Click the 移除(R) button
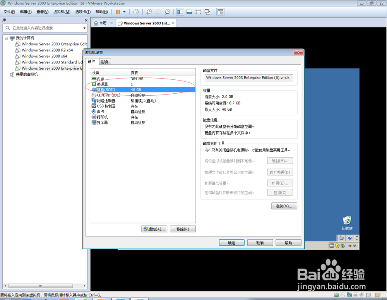The width and height of the screenshot is (387, 300). (x=183, y=229)
